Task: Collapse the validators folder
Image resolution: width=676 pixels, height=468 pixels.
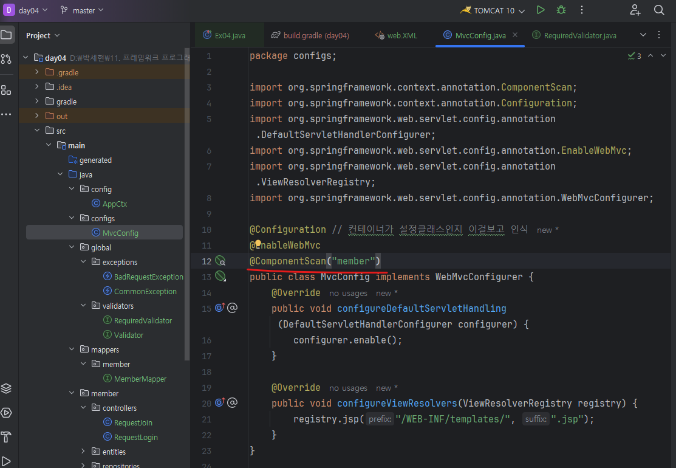Action: [x=84, y=306]
